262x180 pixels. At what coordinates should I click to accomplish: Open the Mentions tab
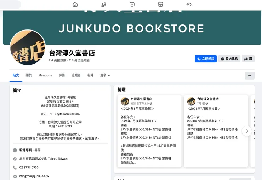[45, 75]
